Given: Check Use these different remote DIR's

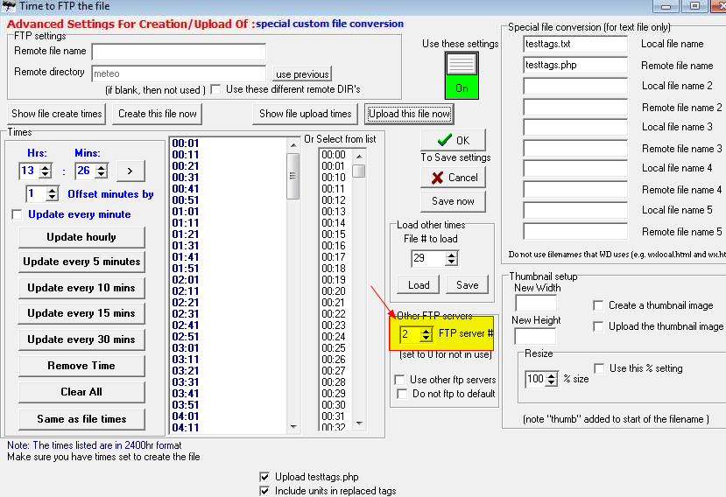Looking at the screenshot, I should tap(215, 89).
